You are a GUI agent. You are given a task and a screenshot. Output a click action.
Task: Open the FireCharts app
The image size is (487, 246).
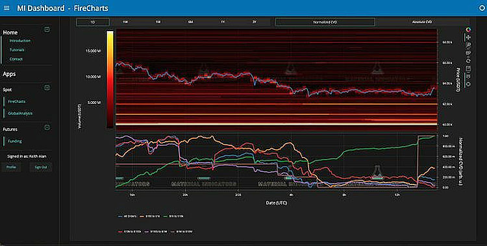click(17, 101)
